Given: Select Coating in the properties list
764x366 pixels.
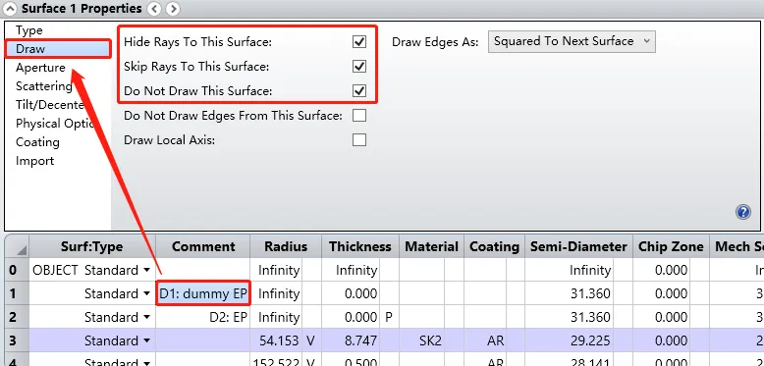Looking at the screenshot, I should click(x=37, y=142).
